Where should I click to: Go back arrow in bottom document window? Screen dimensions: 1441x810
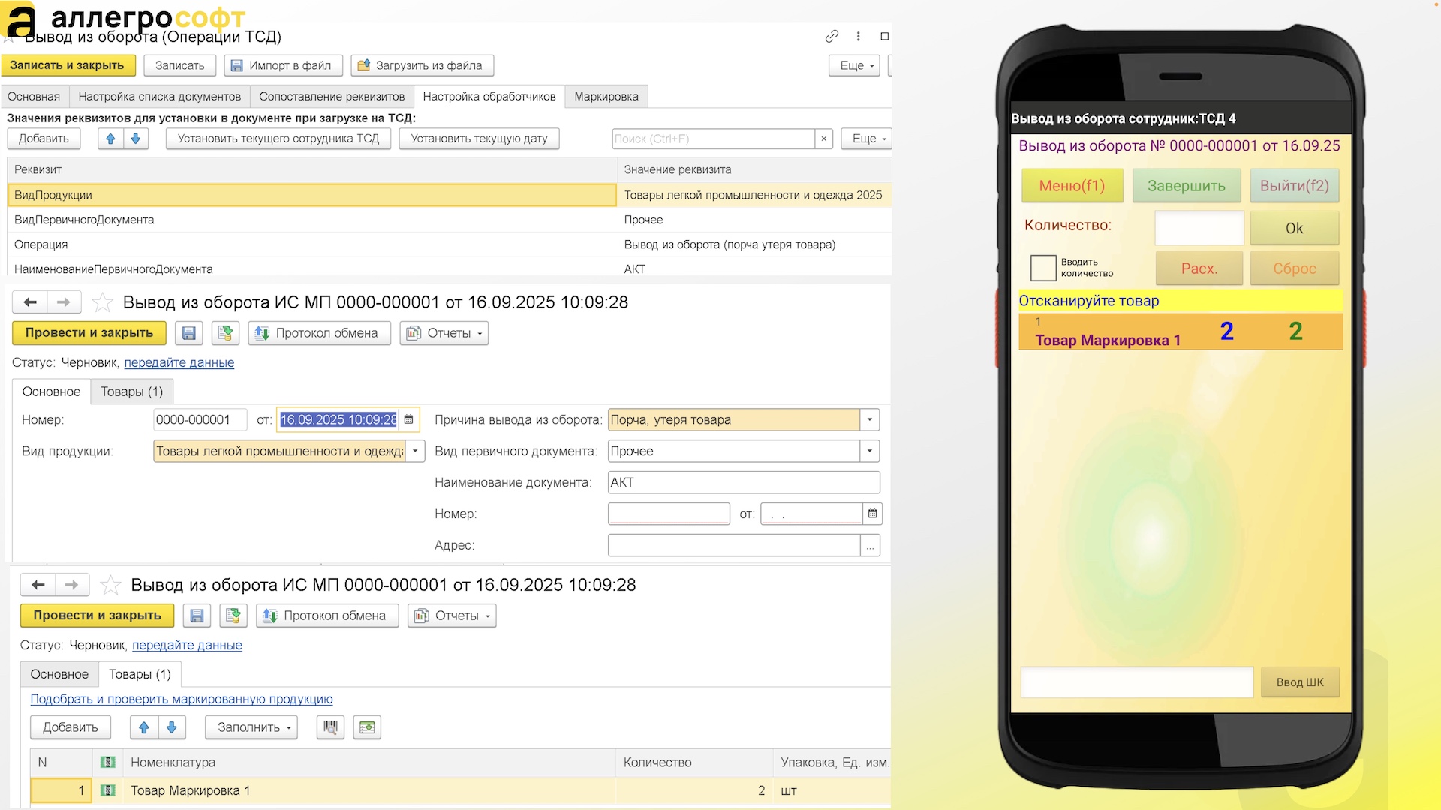[38, 585]
